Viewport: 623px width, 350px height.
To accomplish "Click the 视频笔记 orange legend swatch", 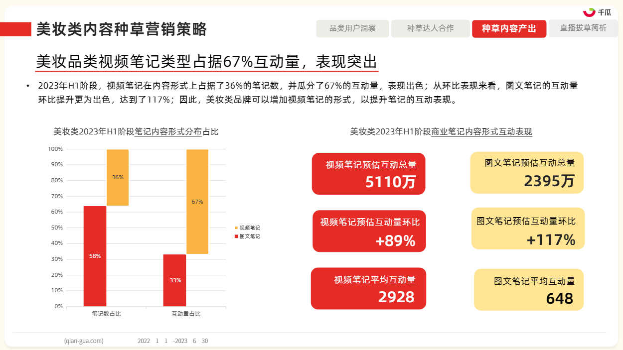I will [x=236, y=228].
